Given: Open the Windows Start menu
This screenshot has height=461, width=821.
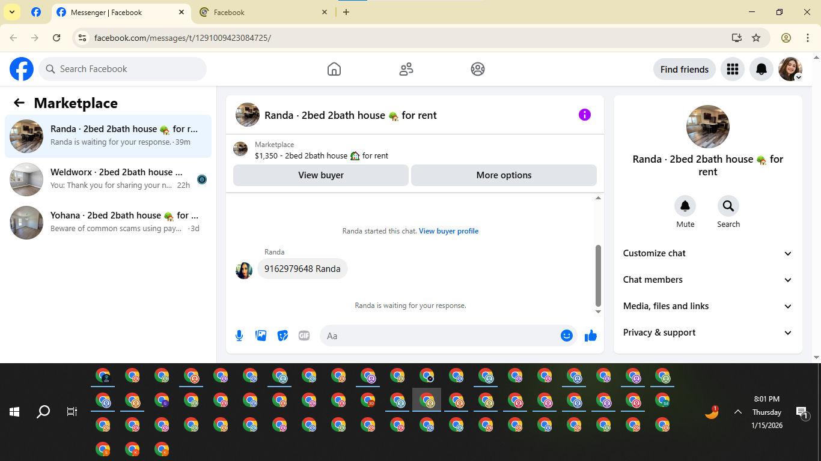Looking at the screenshot, I should [x=14, y=412].
